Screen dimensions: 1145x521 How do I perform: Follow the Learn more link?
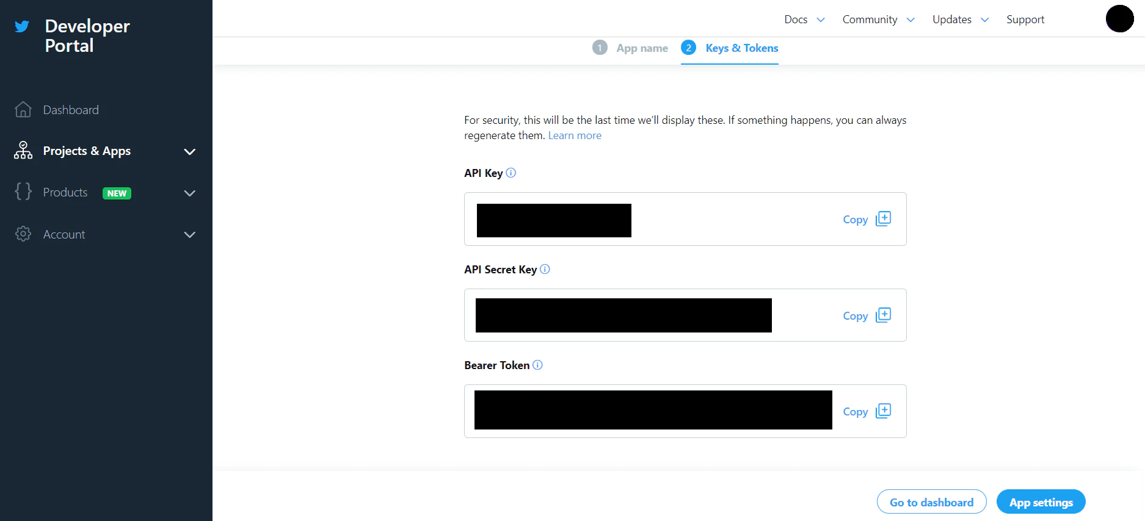575,135
